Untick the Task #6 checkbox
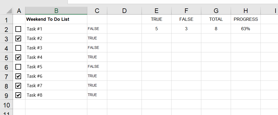278x115 pixels. tap(18, 76)
